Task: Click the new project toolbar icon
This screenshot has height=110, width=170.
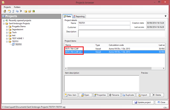Action: [9, 11]
